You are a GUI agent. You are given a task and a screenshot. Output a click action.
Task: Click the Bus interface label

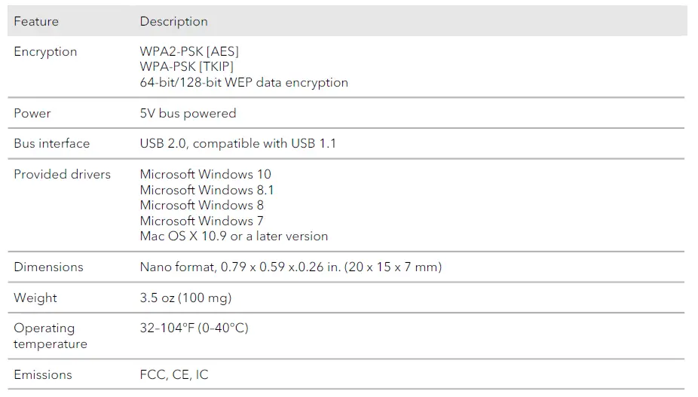click(51, 143)
